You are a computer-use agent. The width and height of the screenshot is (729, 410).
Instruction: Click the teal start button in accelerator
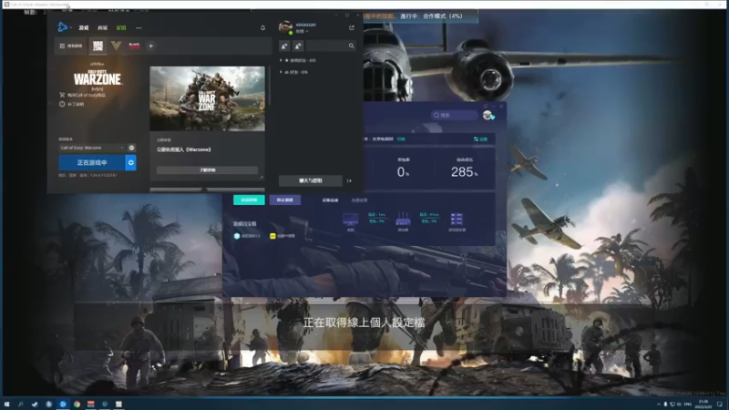[x=249, y=200]
